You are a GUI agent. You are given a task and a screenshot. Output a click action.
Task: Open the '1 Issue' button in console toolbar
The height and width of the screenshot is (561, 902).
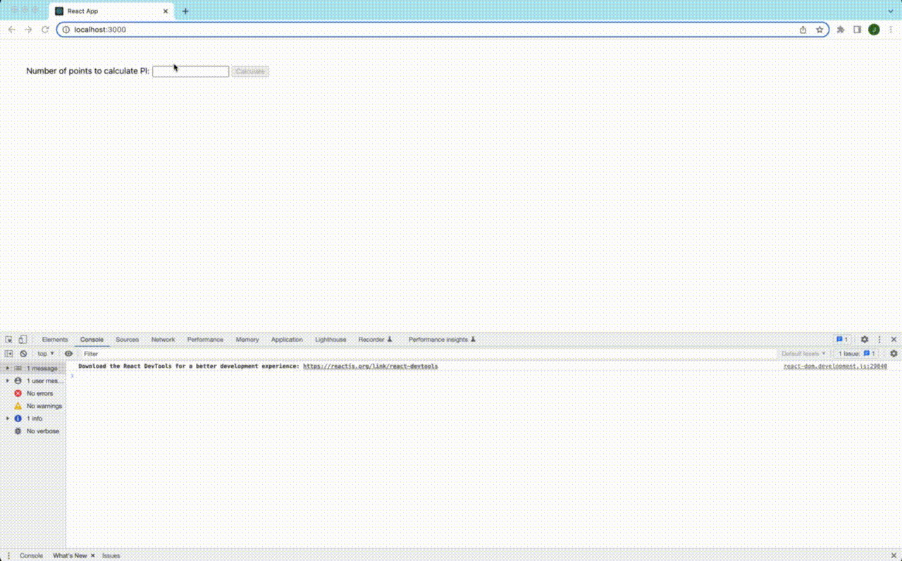click(857, 354)
